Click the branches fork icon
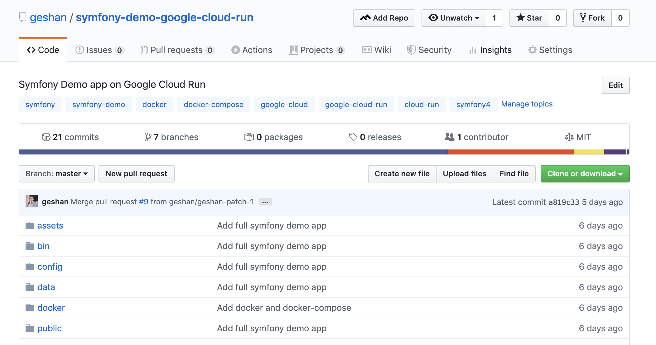The height and width of the screenshot is (345, 656). (x=148, y=137)
